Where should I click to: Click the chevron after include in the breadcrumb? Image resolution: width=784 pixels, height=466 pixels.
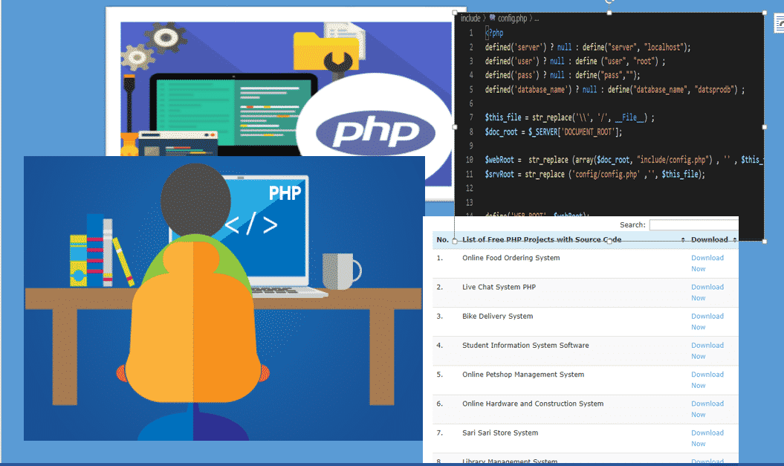pos(485,16)
